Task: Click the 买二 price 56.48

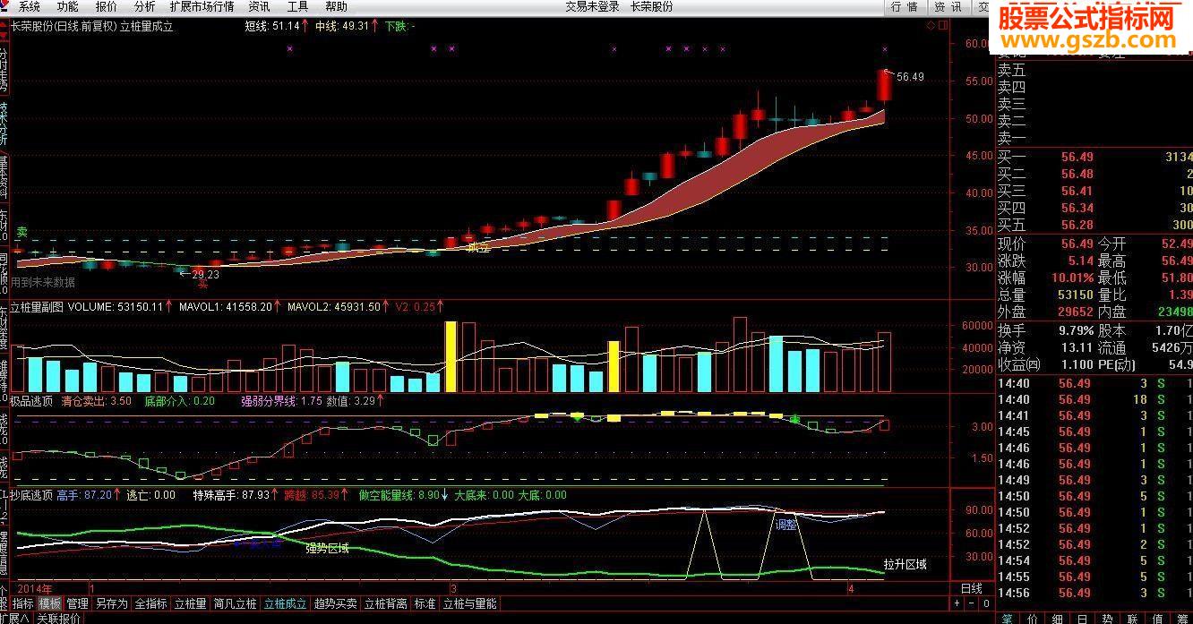Action: (1077, 174)
